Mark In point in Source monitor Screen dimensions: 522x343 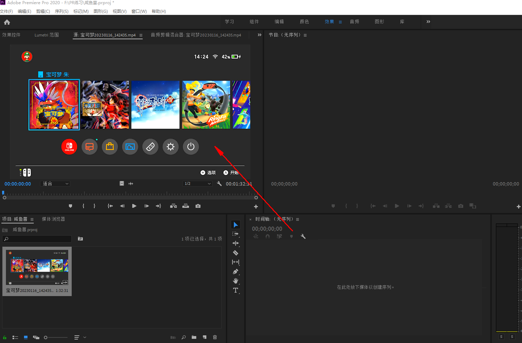point(83,206)
